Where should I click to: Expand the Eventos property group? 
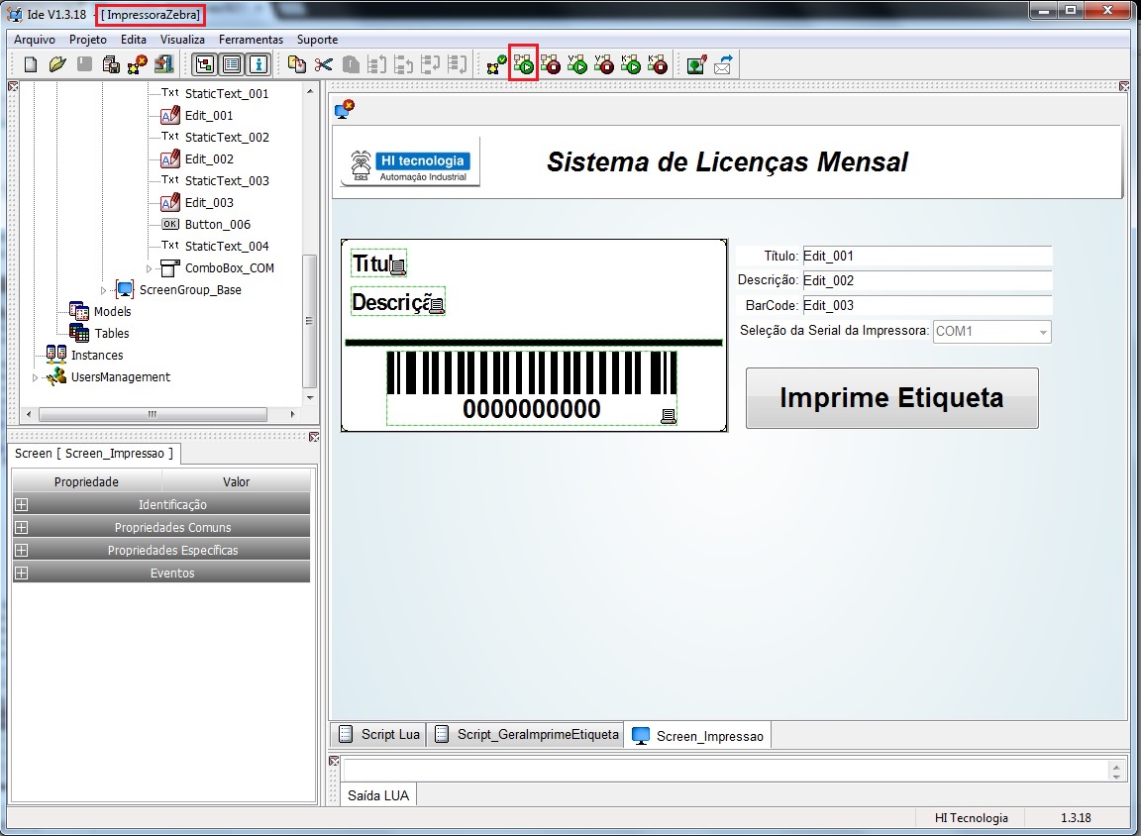(22, 573)
